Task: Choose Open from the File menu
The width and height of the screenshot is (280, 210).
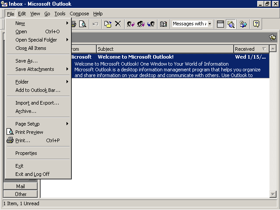Action: coord(38,31)
